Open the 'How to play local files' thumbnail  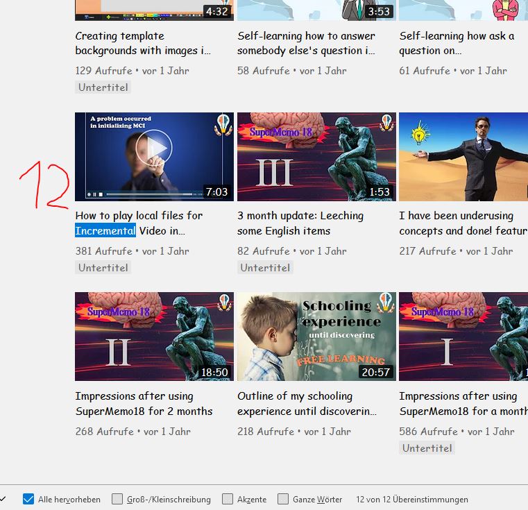coord(154,157)
